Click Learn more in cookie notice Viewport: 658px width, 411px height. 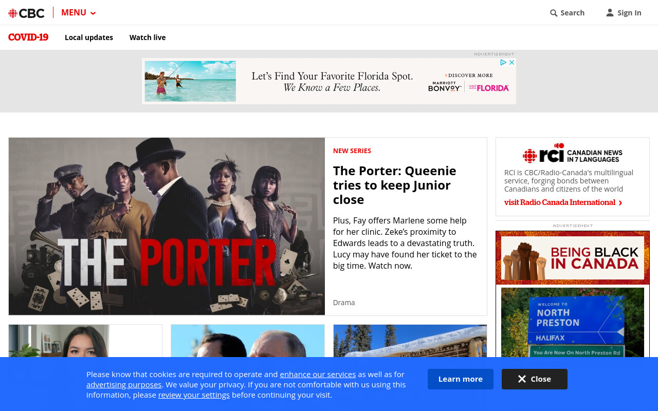(x=461, y=379)
